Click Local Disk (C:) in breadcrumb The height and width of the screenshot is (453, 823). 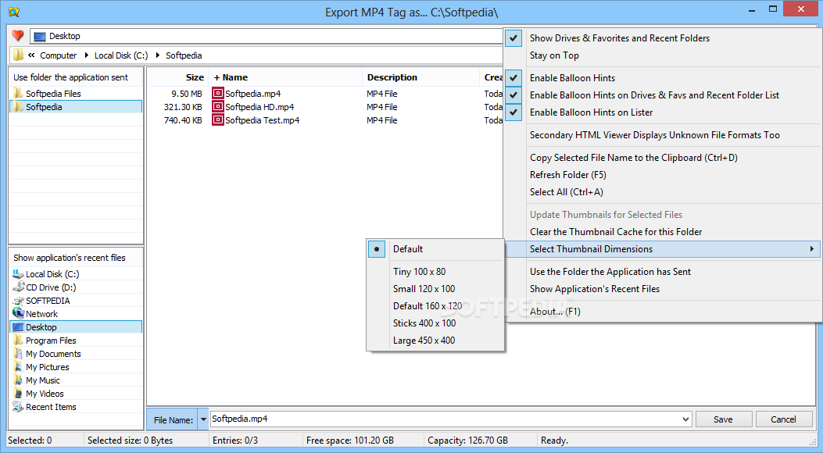point(121,55)
